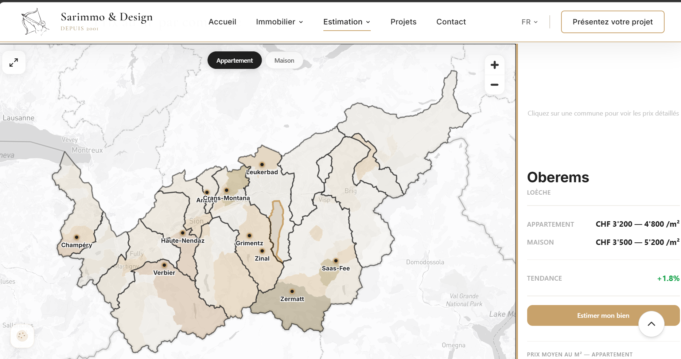The image size is (681, 359).
Task: Select the Zermatt map marker
Action: [x=292, y=292]
